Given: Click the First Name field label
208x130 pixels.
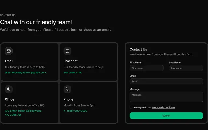Looking at the screenshot, I should [136, 63].
